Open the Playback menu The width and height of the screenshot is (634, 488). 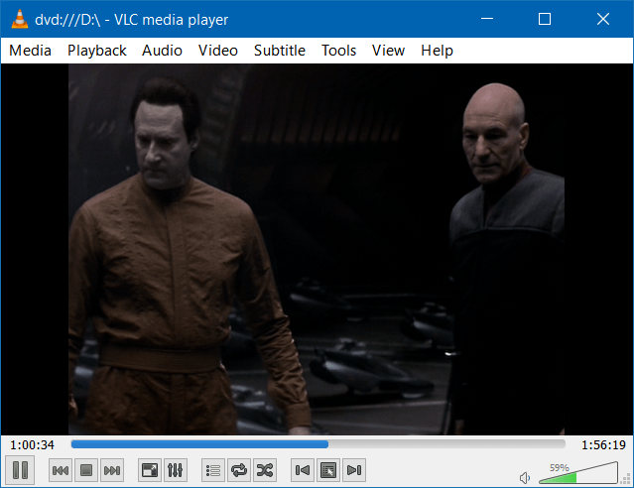pos(97,51)
